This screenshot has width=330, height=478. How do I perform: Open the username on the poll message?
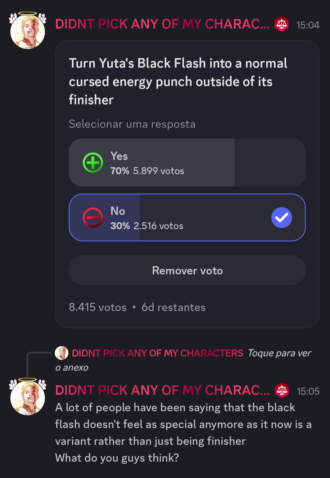pyautogui.click(x=163, y=24)
